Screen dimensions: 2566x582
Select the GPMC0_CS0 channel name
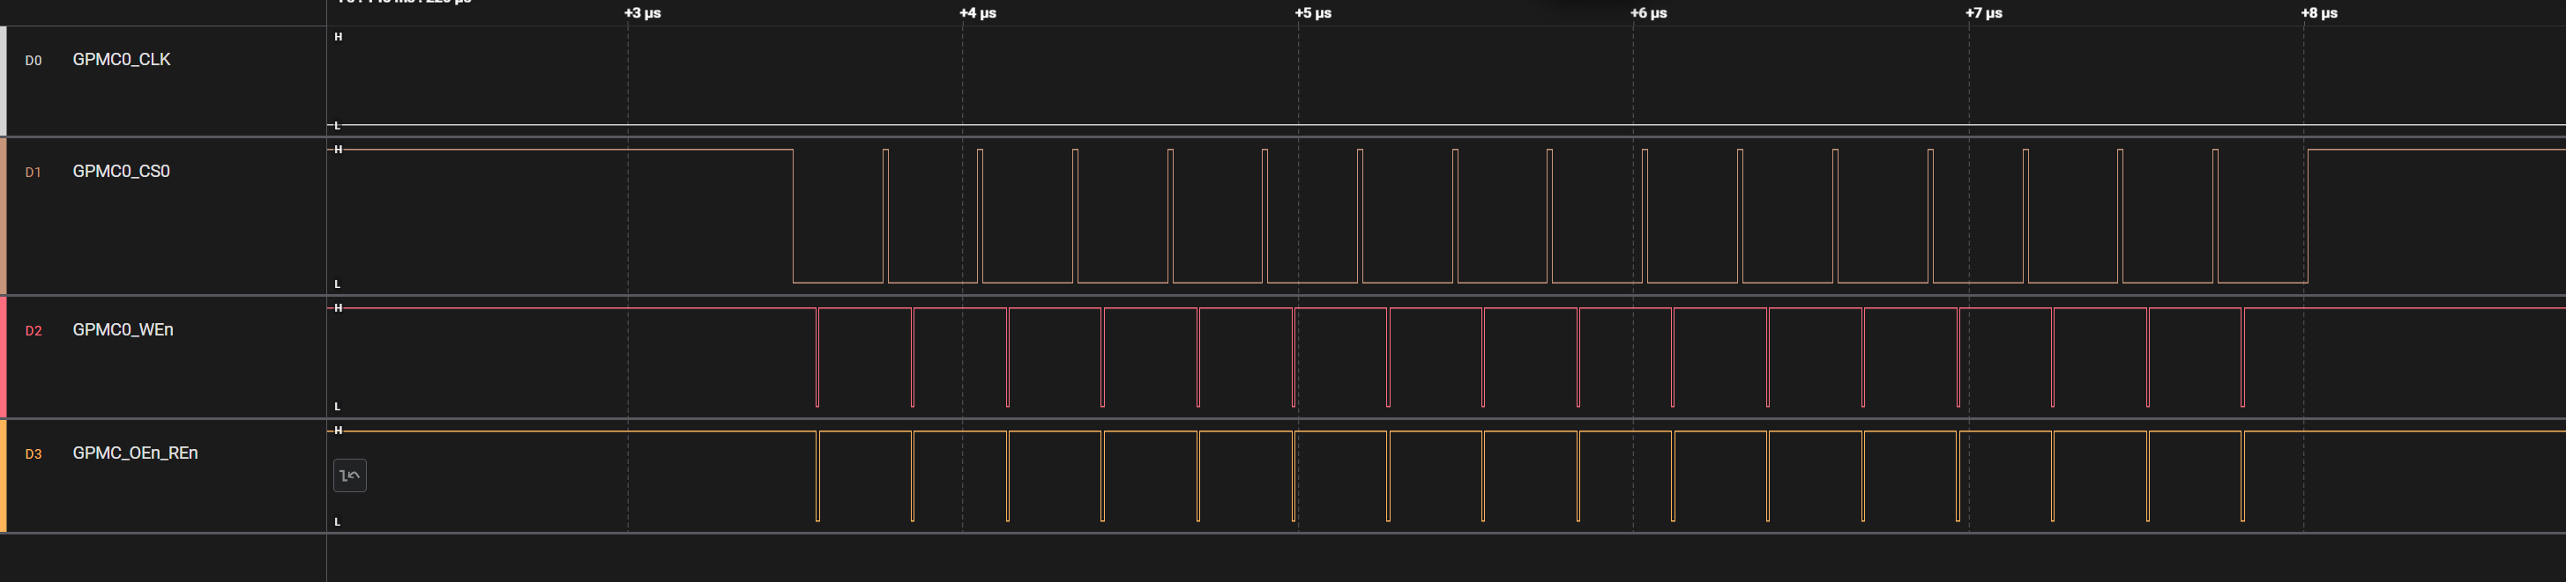coord(122,171)
